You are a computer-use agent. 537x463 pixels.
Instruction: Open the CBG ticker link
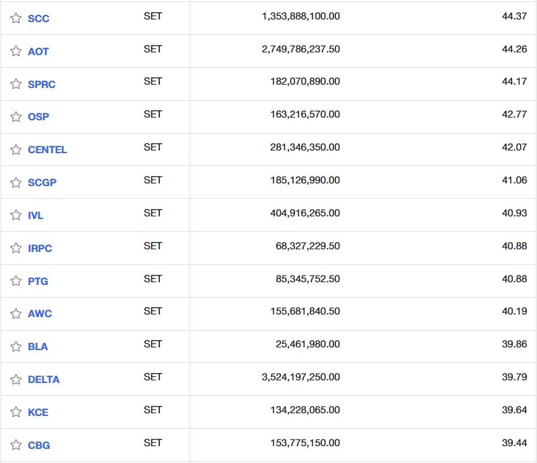[39, 446]
